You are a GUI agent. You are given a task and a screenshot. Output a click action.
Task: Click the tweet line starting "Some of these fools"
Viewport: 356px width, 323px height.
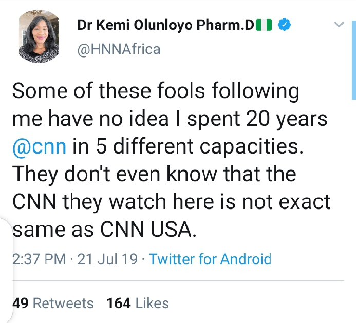(x=155, y=91)
